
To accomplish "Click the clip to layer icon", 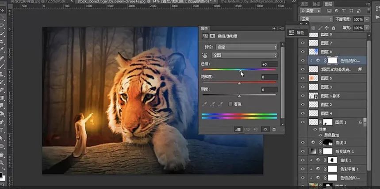I will tap(238, 129).
